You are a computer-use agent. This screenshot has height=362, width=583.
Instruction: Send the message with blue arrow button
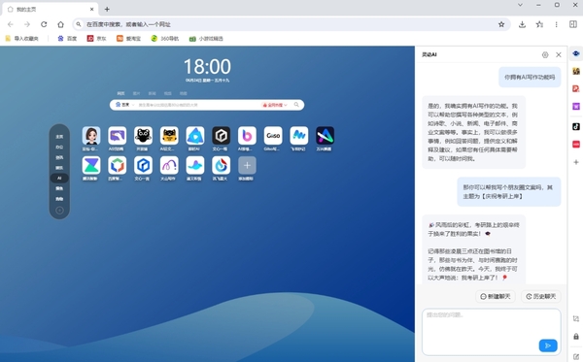pos(548,346)
